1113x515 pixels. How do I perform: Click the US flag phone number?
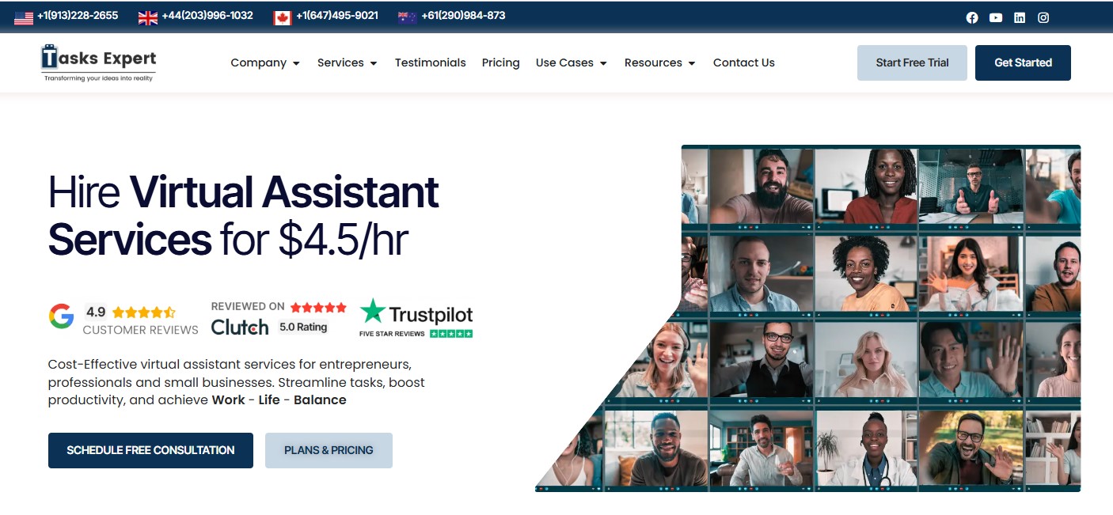pos(78,16)
